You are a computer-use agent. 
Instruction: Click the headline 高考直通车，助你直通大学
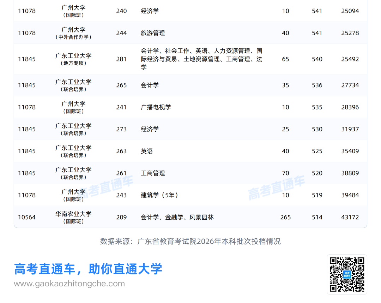point(88,269)
